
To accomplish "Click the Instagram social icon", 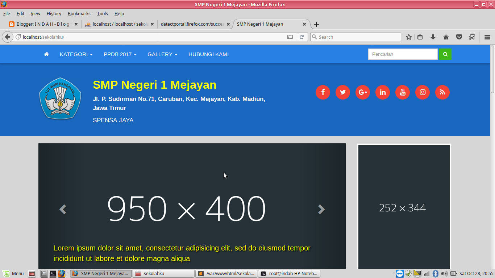I will tap(422, 92).
